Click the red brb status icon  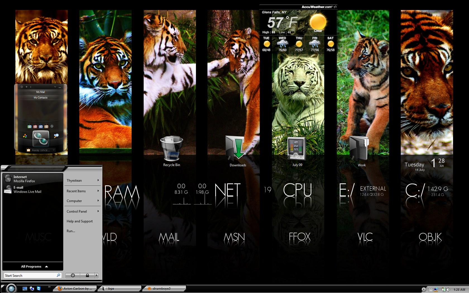pos(35,126)
